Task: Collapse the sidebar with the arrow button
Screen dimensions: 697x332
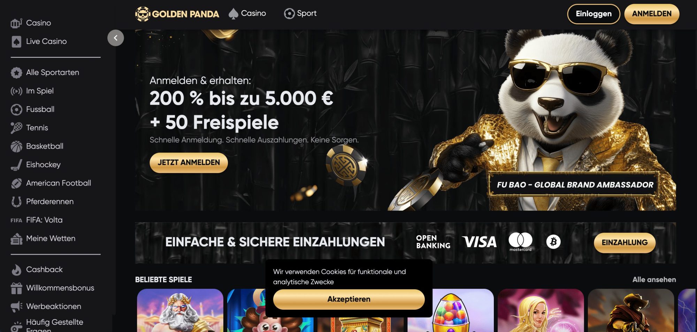Action: coord(116,38)
